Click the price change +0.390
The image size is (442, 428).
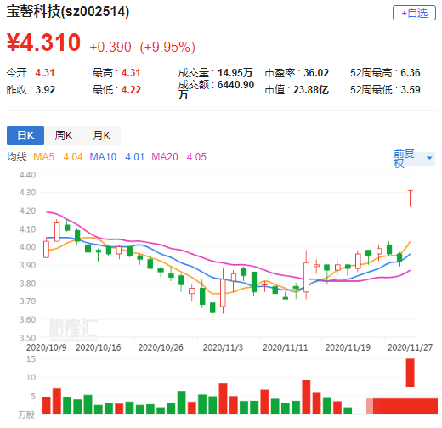click(110, 47)
